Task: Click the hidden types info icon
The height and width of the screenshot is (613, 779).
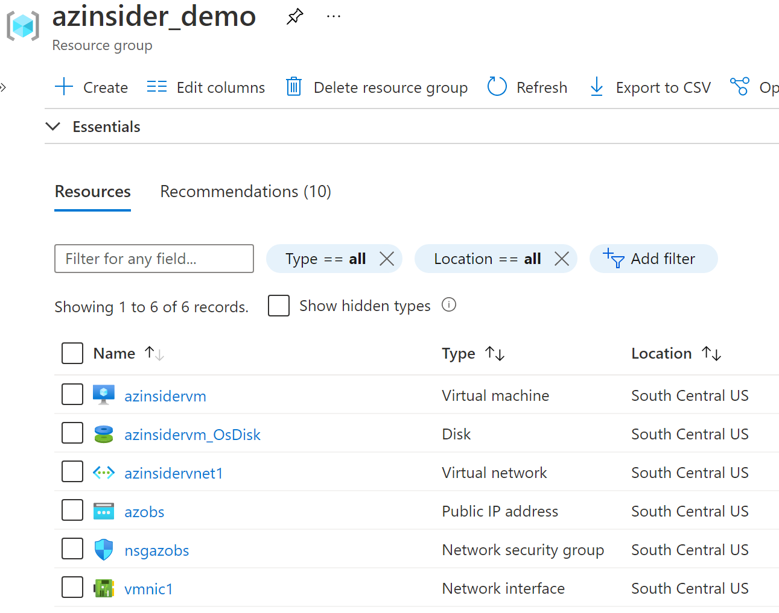Action: click(449, 304)
